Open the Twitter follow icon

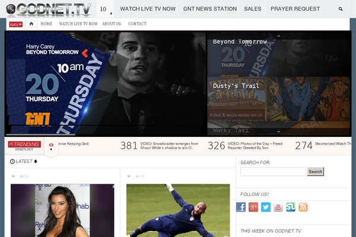tap(266, 207)
